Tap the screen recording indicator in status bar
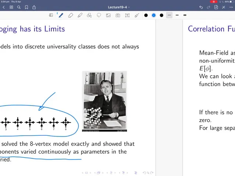The image size is (235, 176). tap(214, 1)
